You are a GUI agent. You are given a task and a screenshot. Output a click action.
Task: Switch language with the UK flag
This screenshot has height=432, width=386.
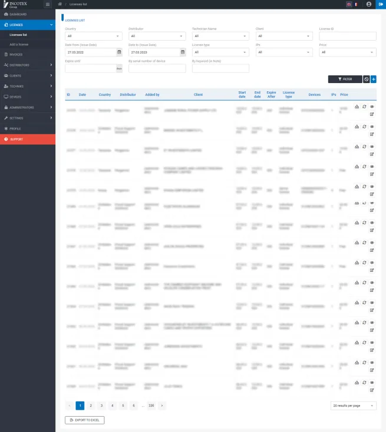pos(349,4)
